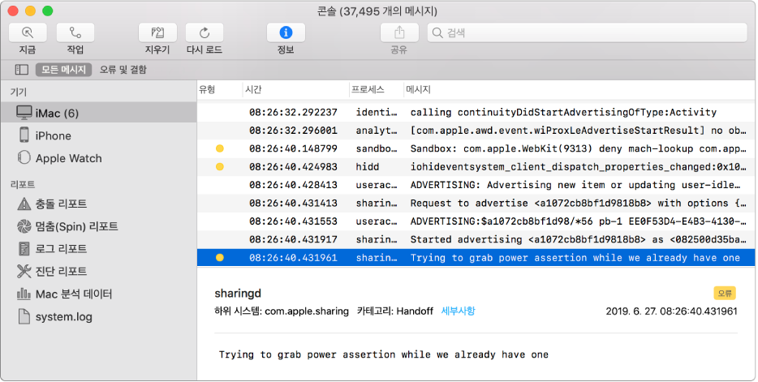
Task: Select the Started advertising message row
Action: click(476, 239)
